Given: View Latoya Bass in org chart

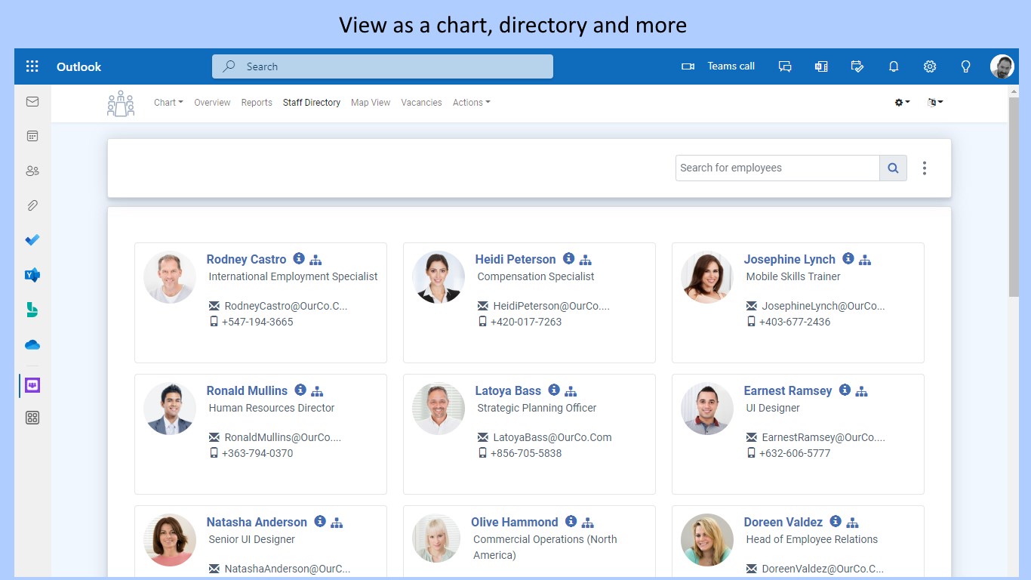Looking at the screenshot, I should point(571,391).
